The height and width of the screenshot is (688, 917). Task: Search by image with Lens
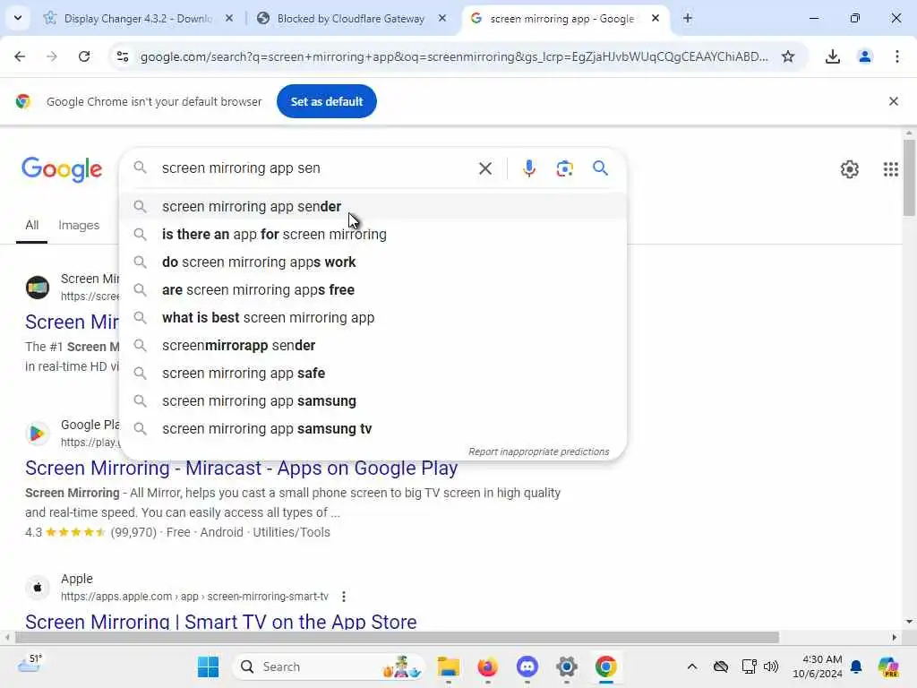565,168
